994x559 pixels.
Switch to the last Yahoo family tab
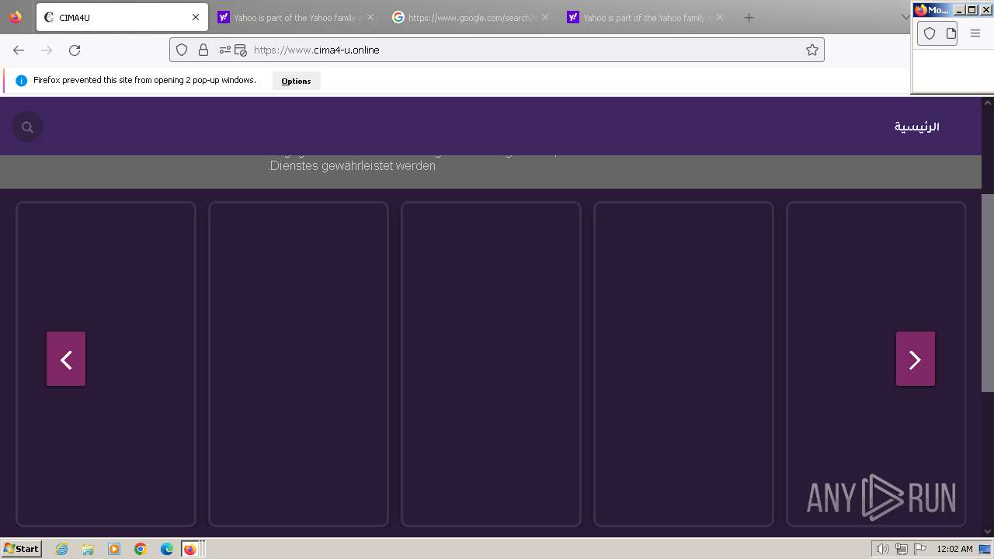pos(645,17)
